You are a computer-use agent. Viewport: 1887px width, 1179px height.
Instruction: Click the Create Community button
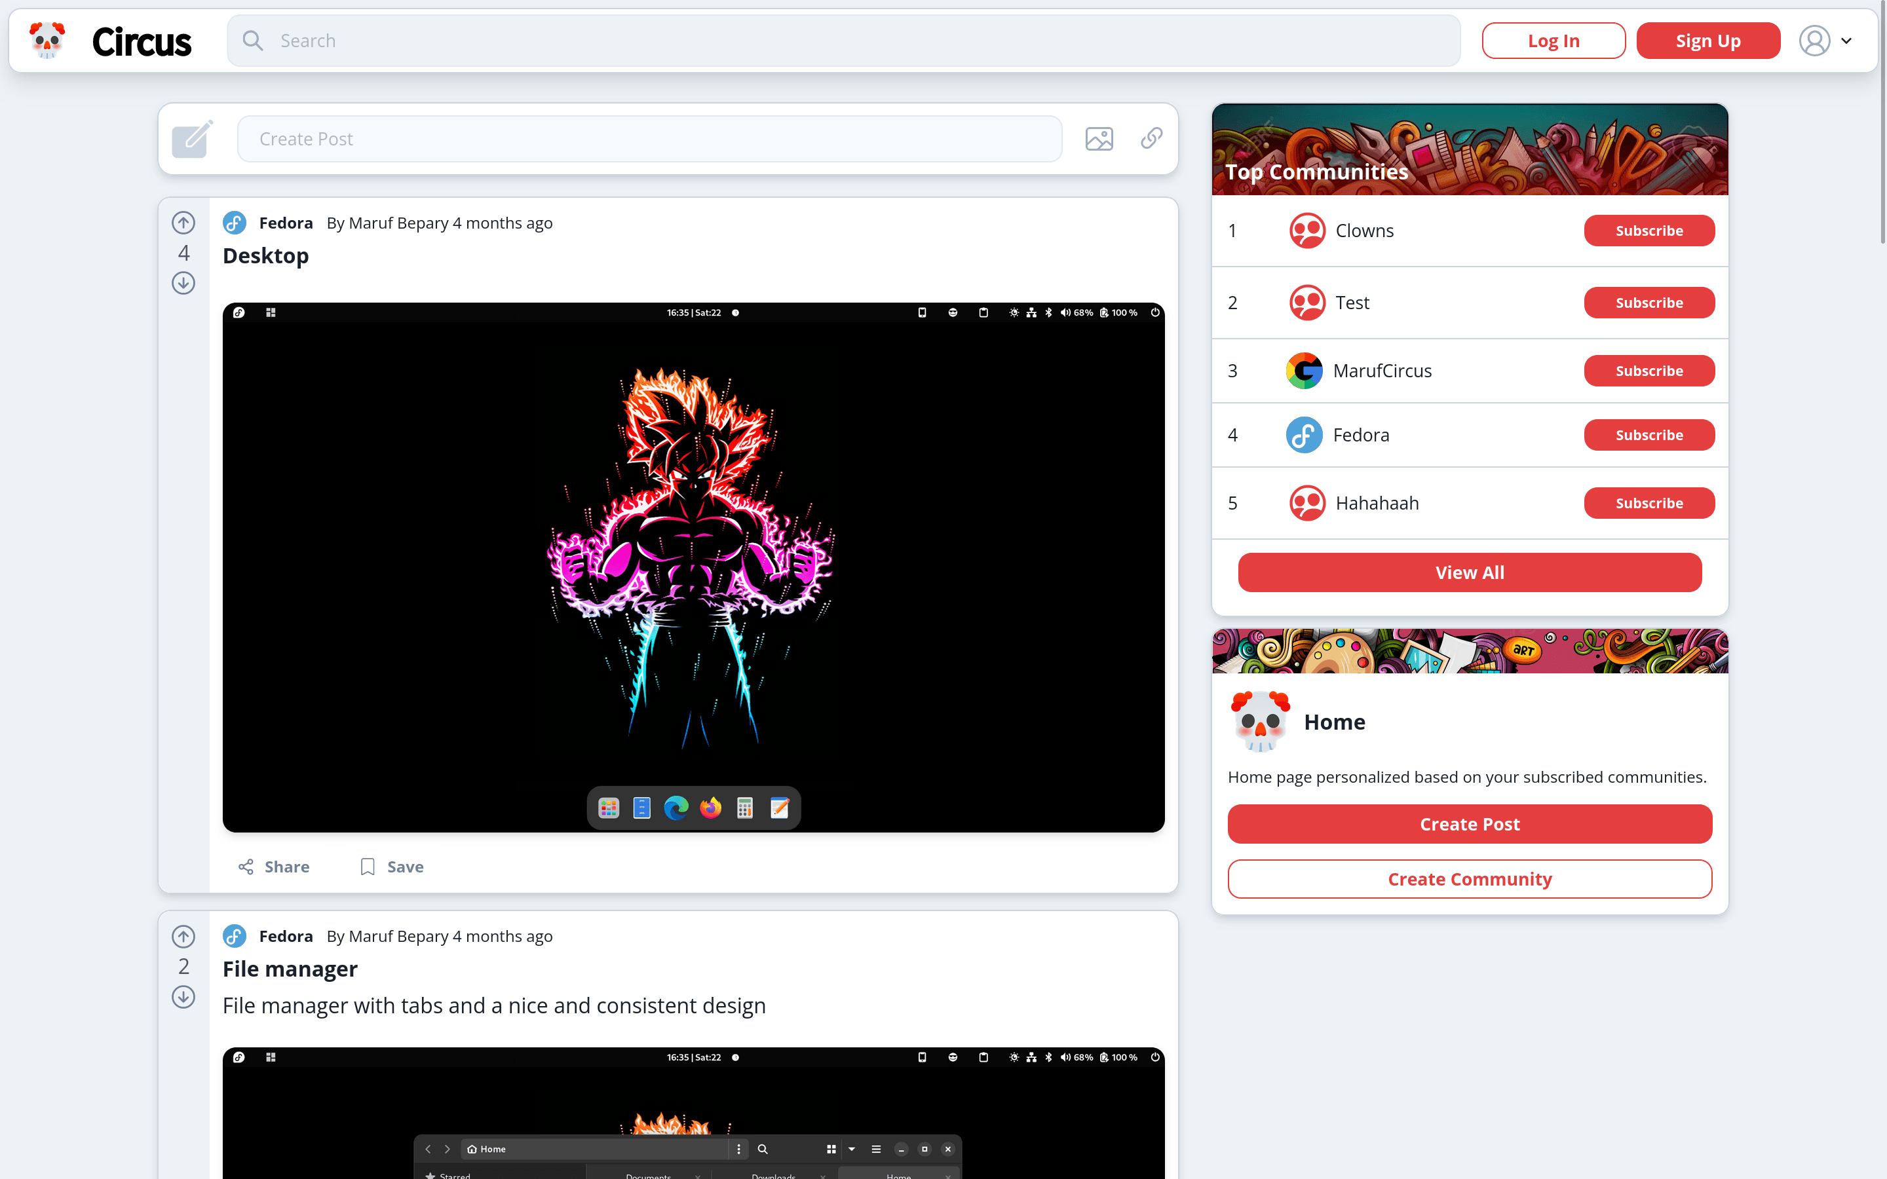pos(1469,879)
